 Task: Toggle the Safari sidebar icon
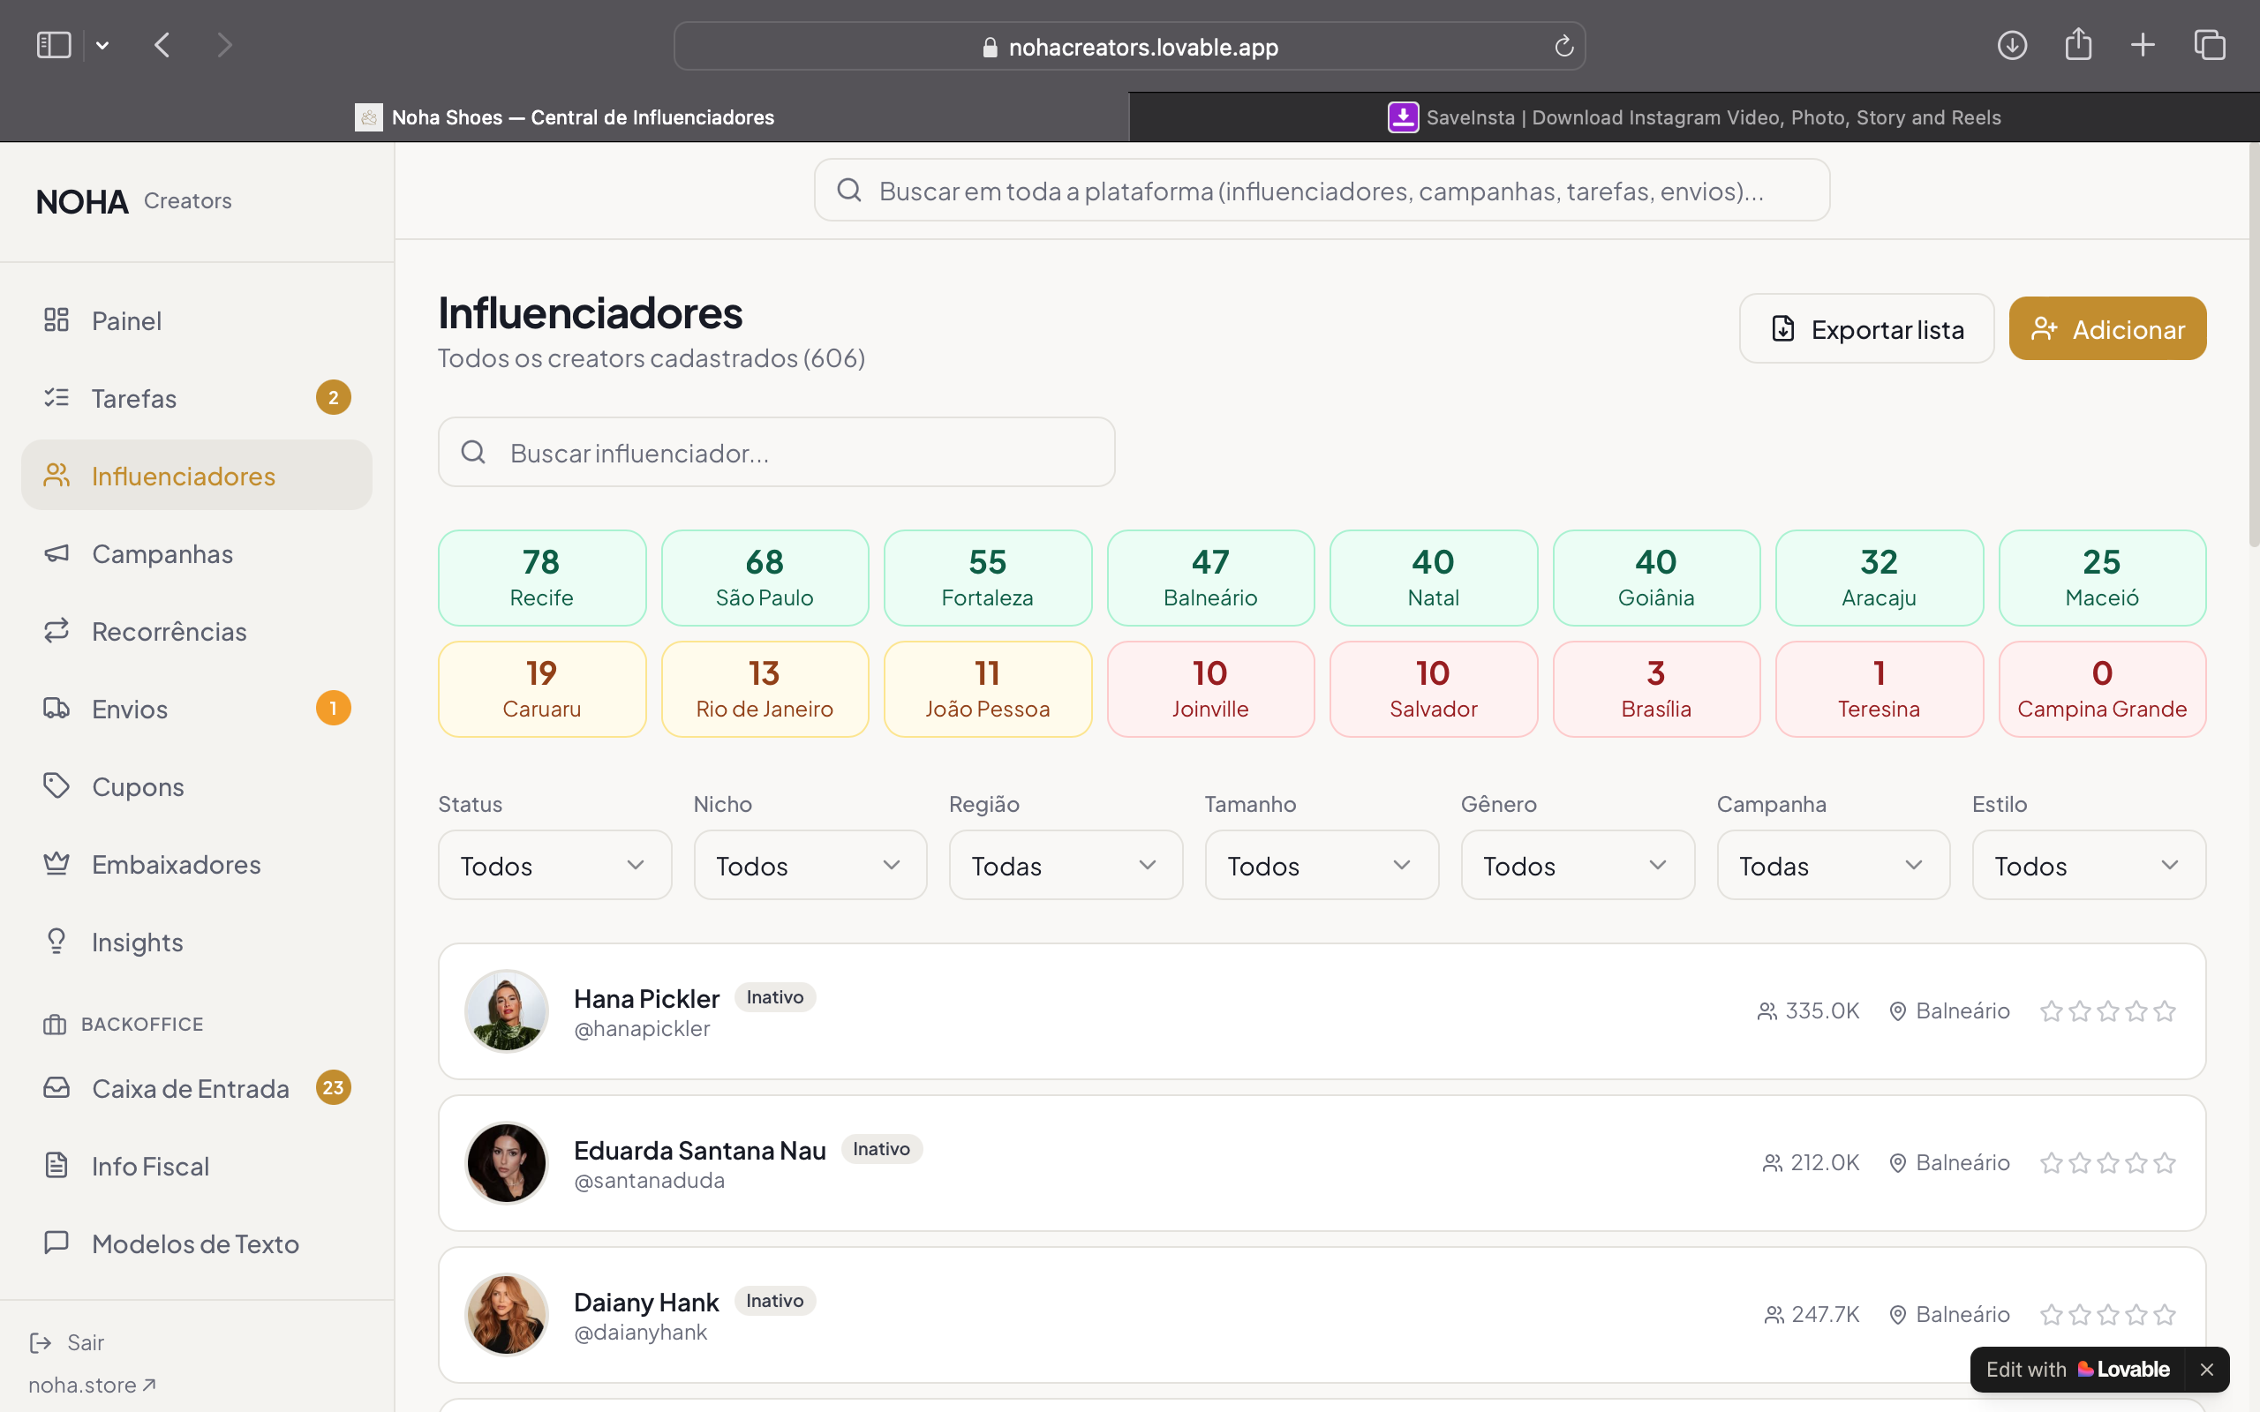pyautogui.click(x=53, y=45)
